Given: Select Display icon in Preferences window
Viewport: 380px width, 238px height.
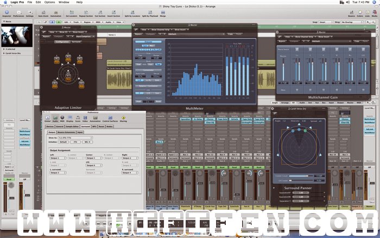Looking at the screenshot, I should click(70, 118).
